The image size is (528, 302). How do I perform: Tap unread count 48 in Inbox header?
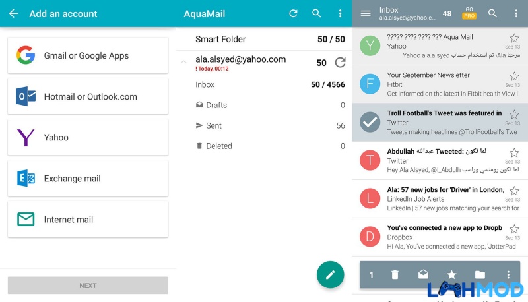coord(447,13)
